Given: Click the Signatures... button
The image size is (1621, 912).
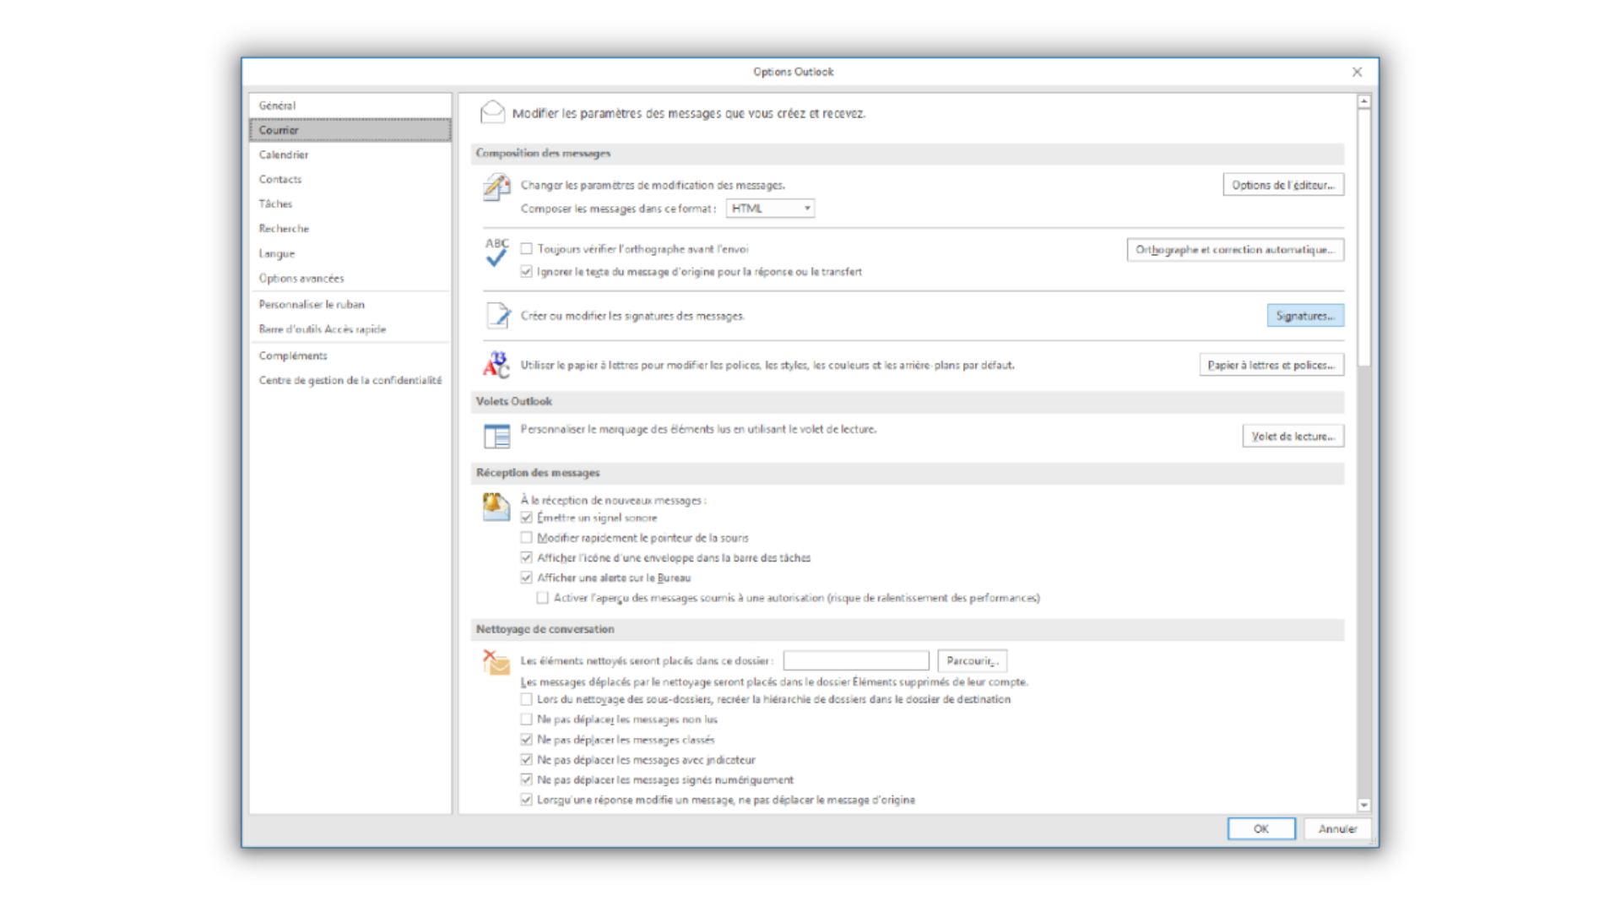Looking at the screenshot, I should click(1304, 316).
